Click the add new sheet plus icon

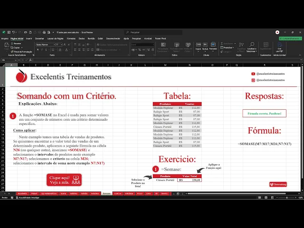(178, 193)
